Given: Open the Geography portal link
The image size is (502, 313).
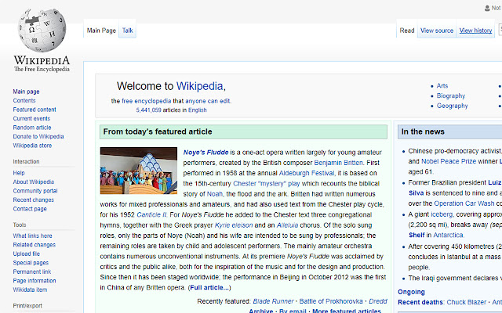Looking at the screenshot, I should 452,106.
